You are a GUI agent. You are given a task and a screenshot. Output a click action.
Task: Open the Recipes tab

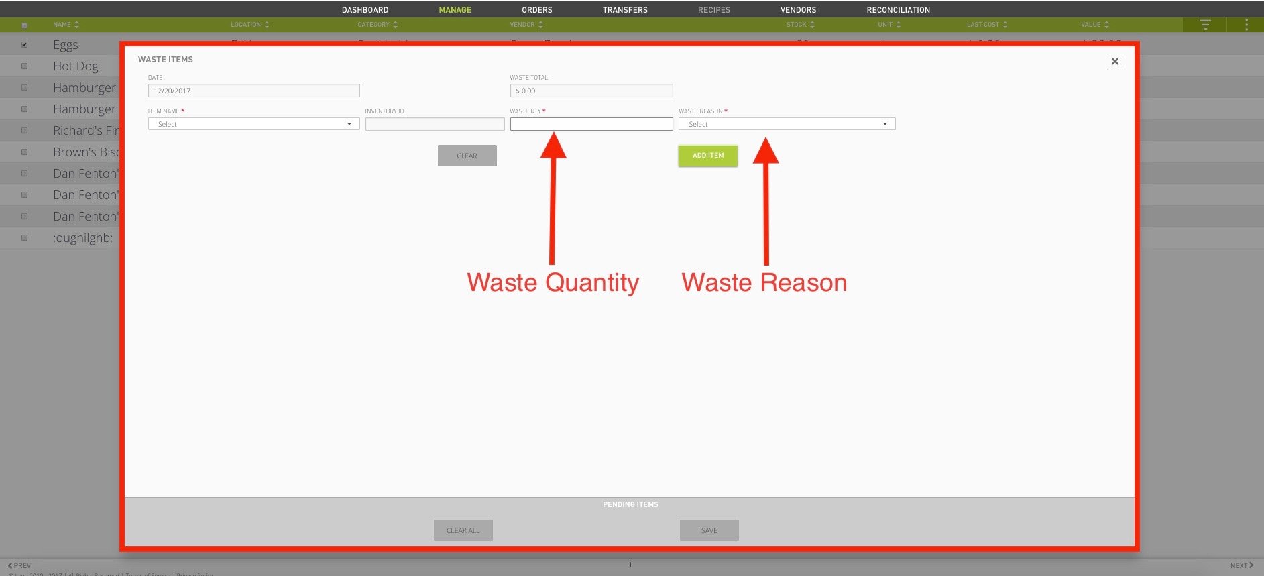tap(714, 10)
